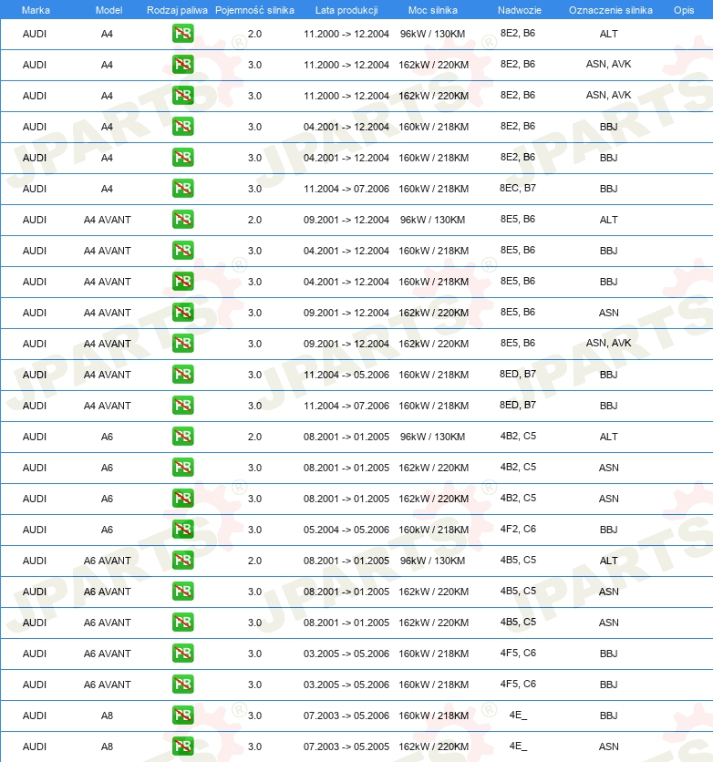
Task: Click 11.2004 -> 07.2006 in the A4 8EC row
Action: coord(346,189)
